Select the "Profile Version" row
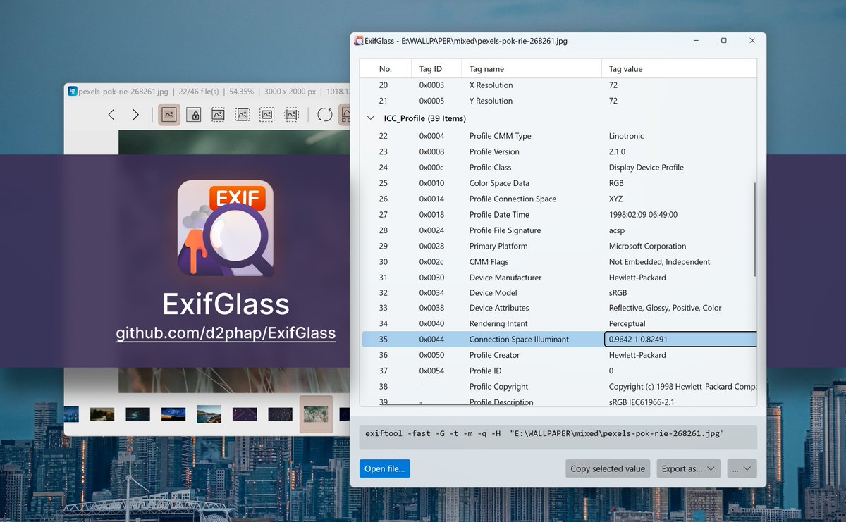 pyautogui.click(x=559, y=151)
